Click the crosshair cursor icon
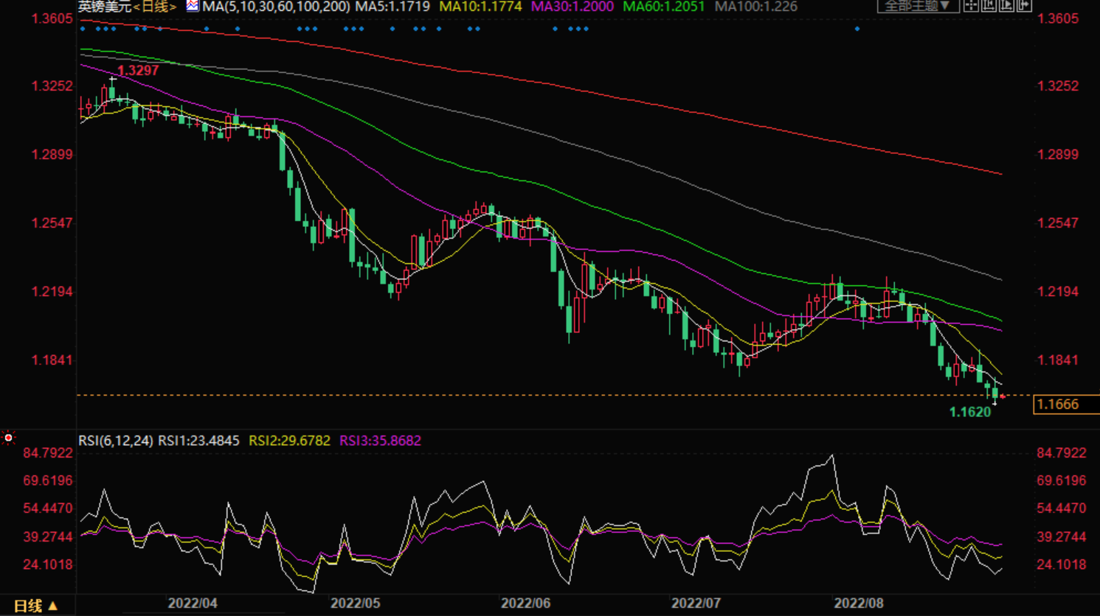The width and height of the screenshot is (1100, 616). tap(972, 6)
